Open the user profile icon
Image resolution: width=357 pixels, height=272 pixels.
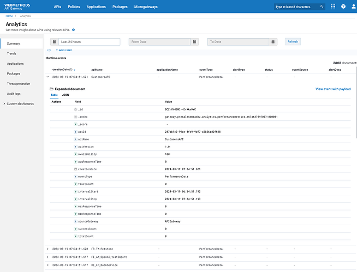(351, 7)
